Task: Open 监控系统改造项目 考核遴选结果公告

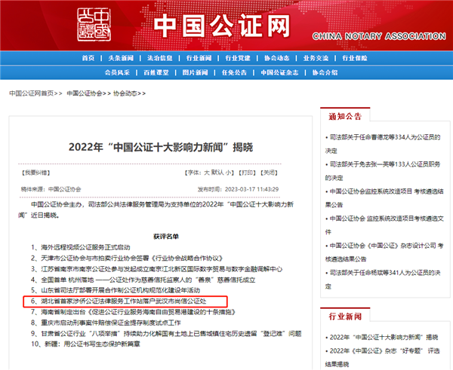Action: coord(384,198)
